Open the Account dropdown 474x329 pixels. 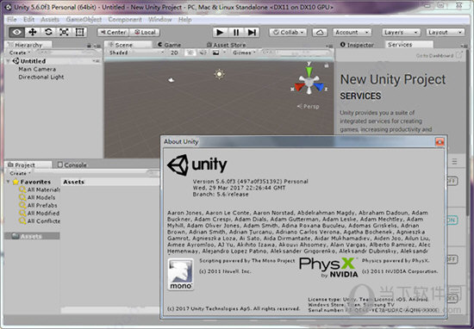[352, 33]
